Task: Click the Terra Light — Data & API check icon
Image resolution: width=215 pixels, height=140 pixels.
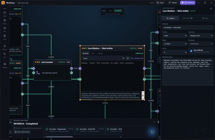Action: coord(77,129)
